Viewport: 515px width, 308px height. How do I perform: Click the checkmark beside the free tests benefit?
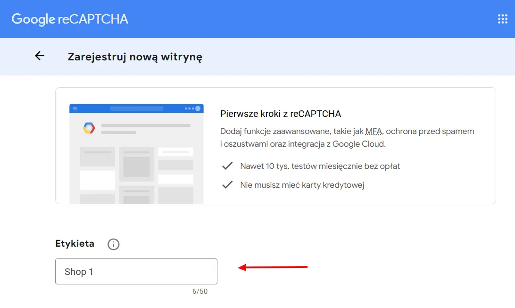[x=227, y=166]
